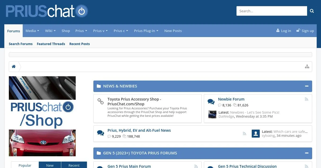Viewport: 321px width, 168px height.
Task: Focus the Search input field
Action: click(x=272, y=11)
